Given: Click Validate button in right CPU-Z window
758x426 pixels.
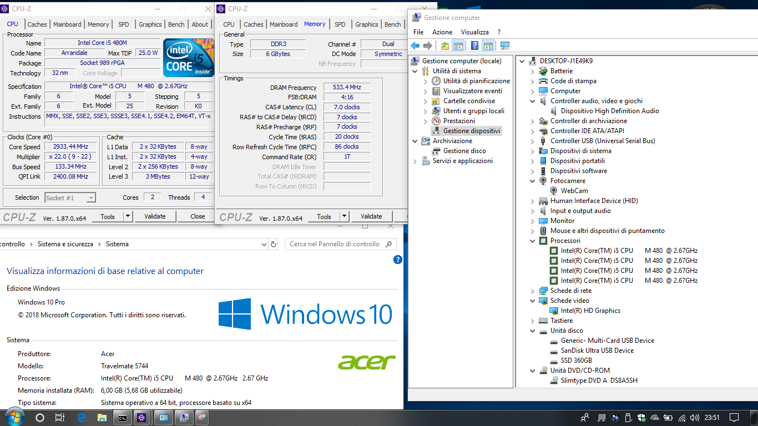Looking at the screenshot, I should point(371,216).
